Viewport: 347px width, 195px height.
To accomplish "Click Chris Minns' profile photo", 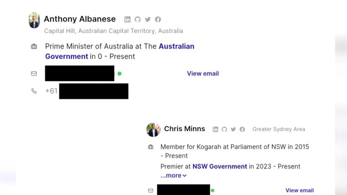I will pyautogui.click(x=153, y=129).
